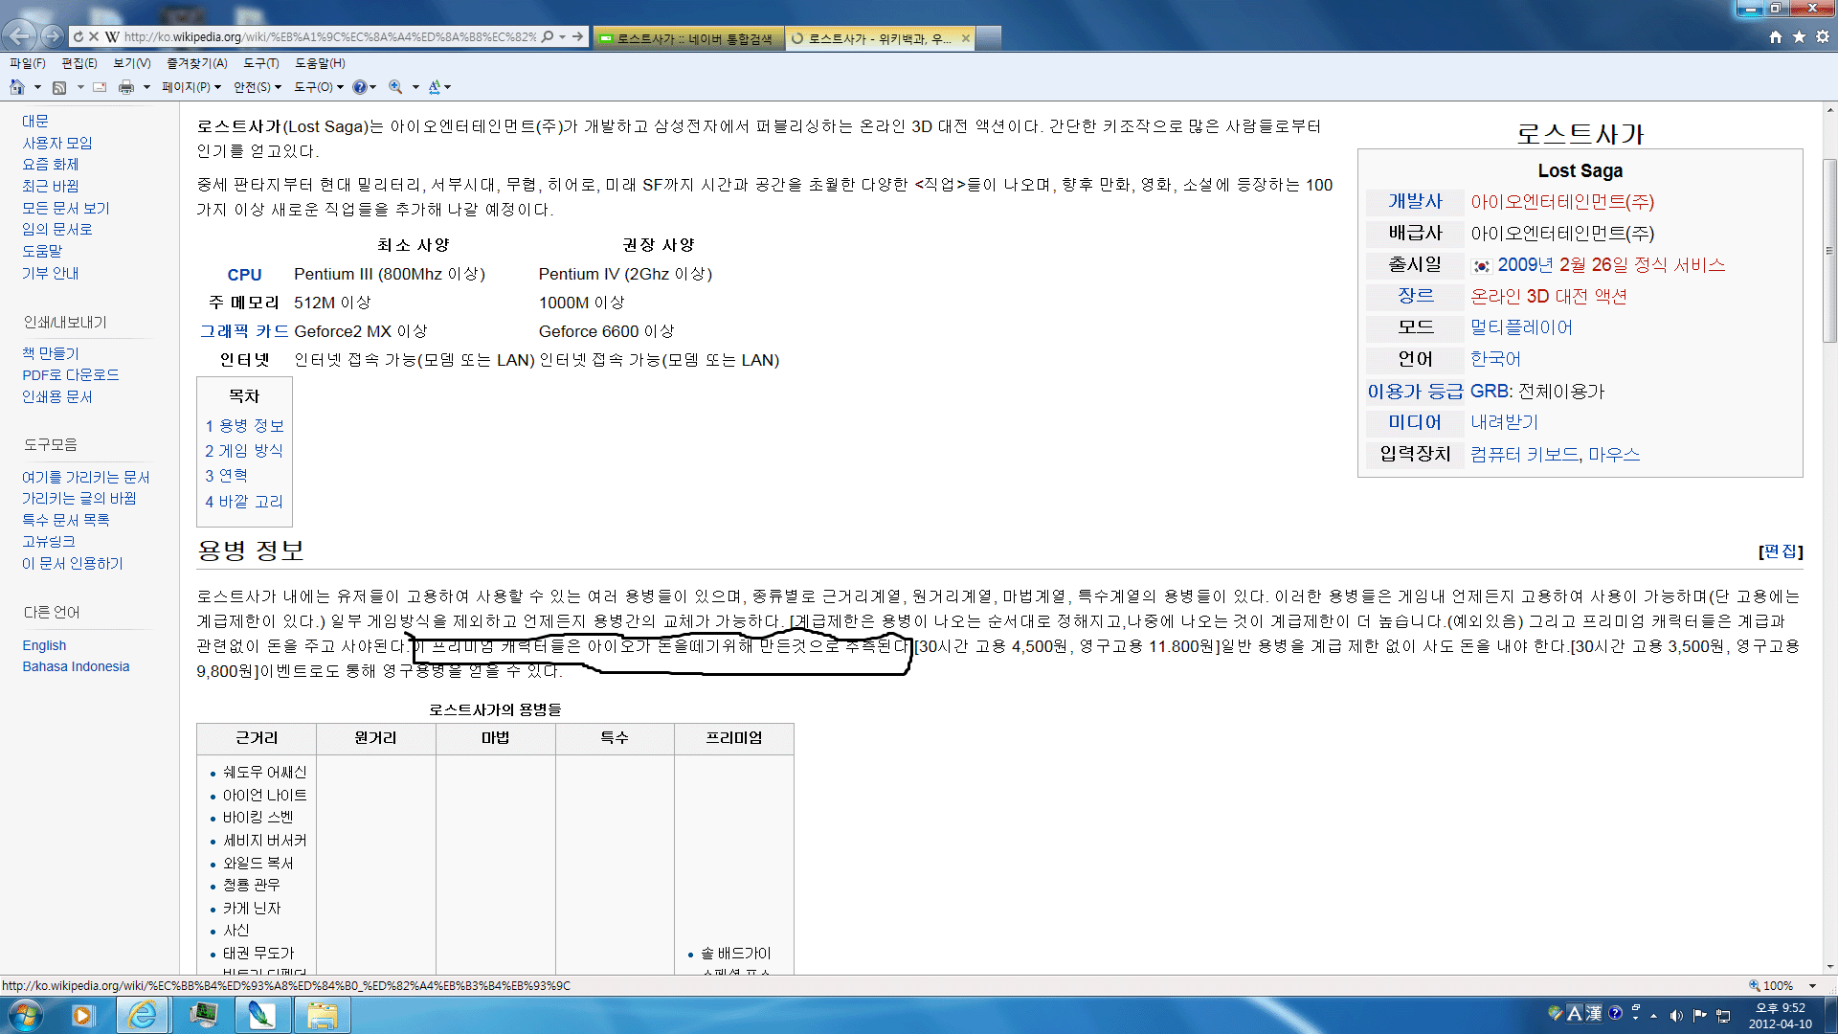
Task: Click the Action Center flag tray icon
Action: (x=1699, y=1015)
